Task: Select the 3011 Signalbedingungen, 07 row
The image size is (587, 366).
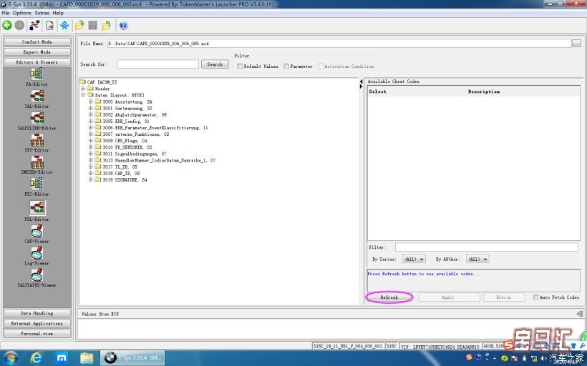Action: pyautogui.click(x=131, y=154)
